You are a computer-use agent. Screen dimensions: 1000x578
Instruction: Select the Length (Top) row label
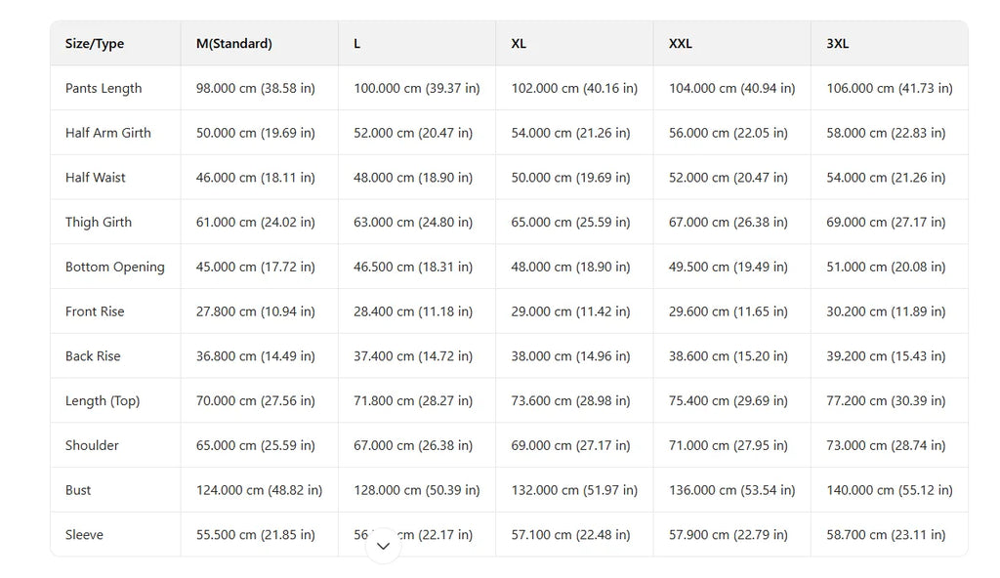pos(102,400)
